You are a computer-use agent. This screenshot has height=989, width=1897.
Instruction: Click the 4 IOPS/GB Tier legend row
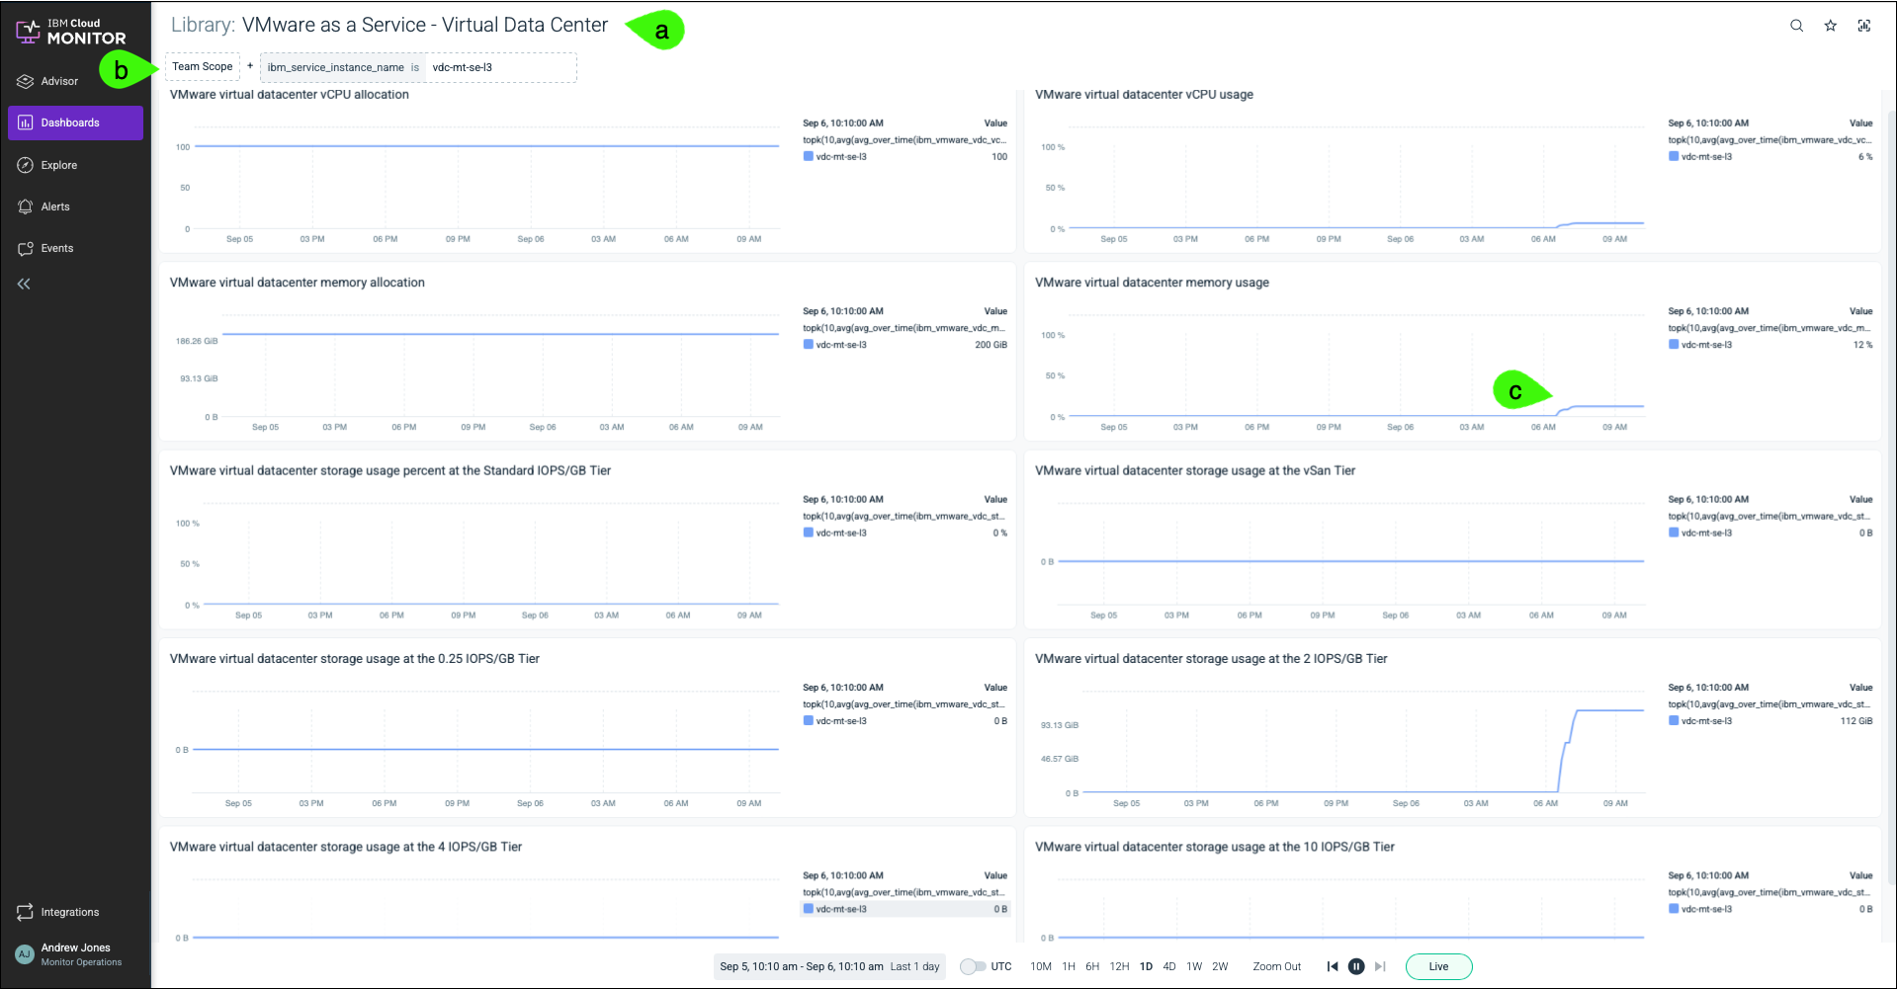pyautogui.click(x=905, y=909)
